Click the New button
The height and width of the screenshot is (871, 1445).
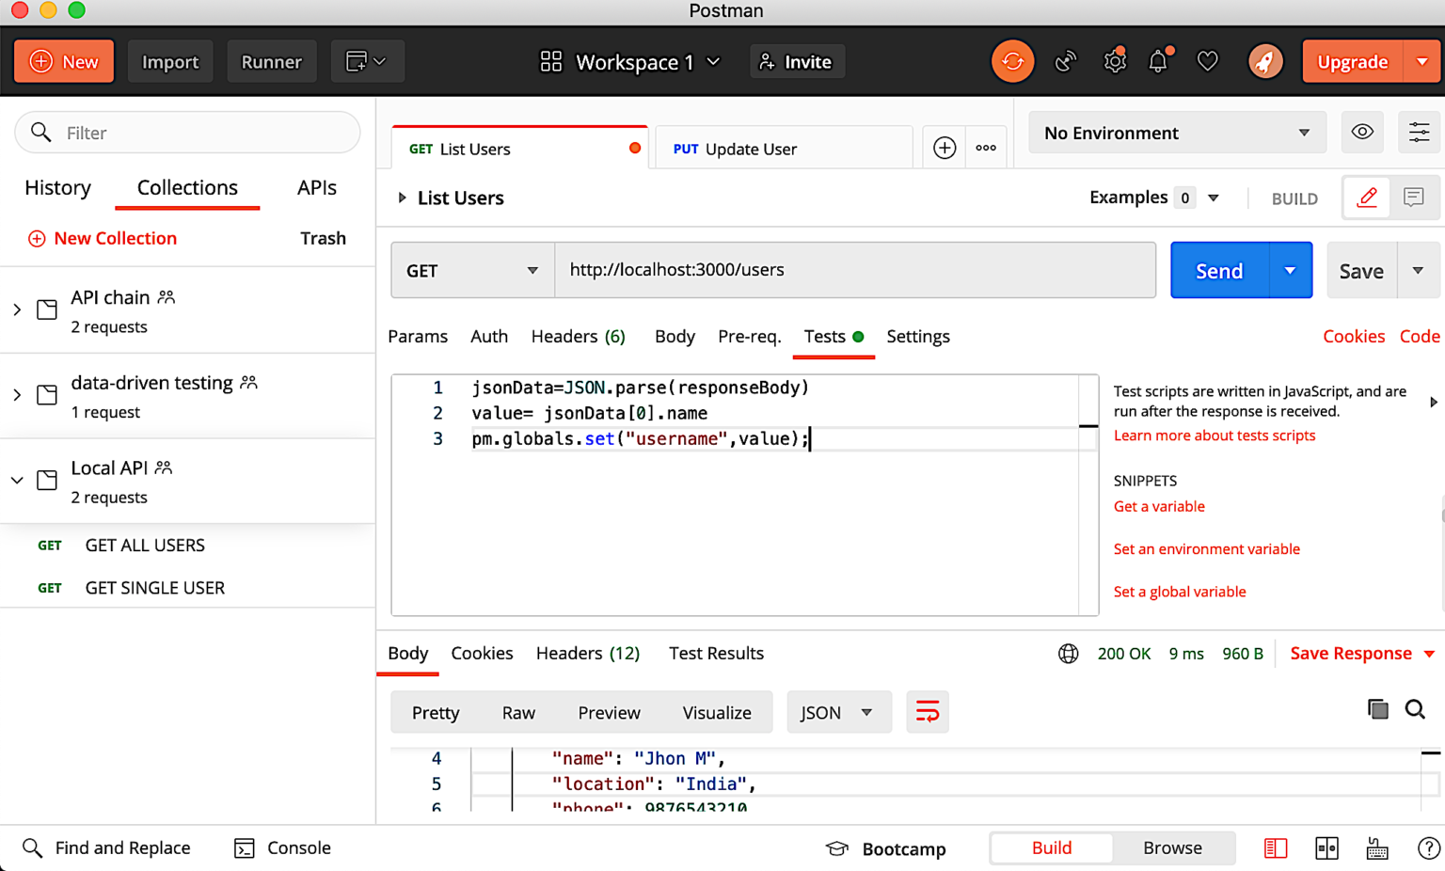click(x=64, y=61)
